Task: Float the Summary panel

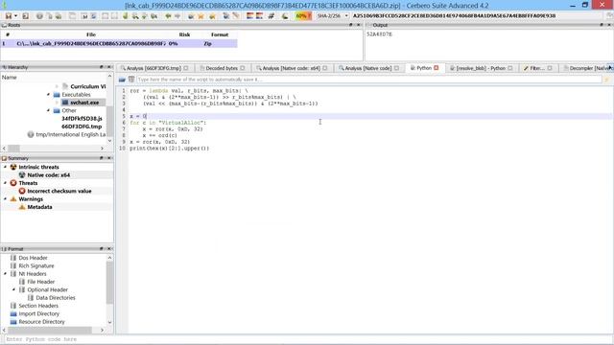Action: (x=102, y=158)
